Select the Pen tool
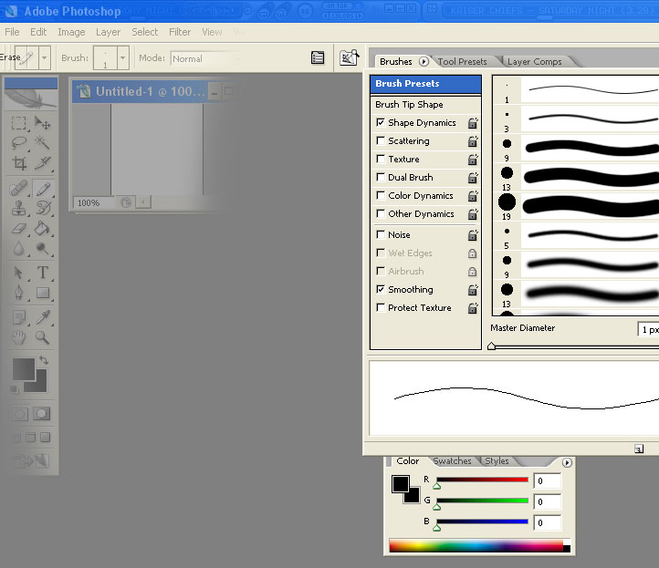Screen dimensions: 659x568 click(18, 293)
